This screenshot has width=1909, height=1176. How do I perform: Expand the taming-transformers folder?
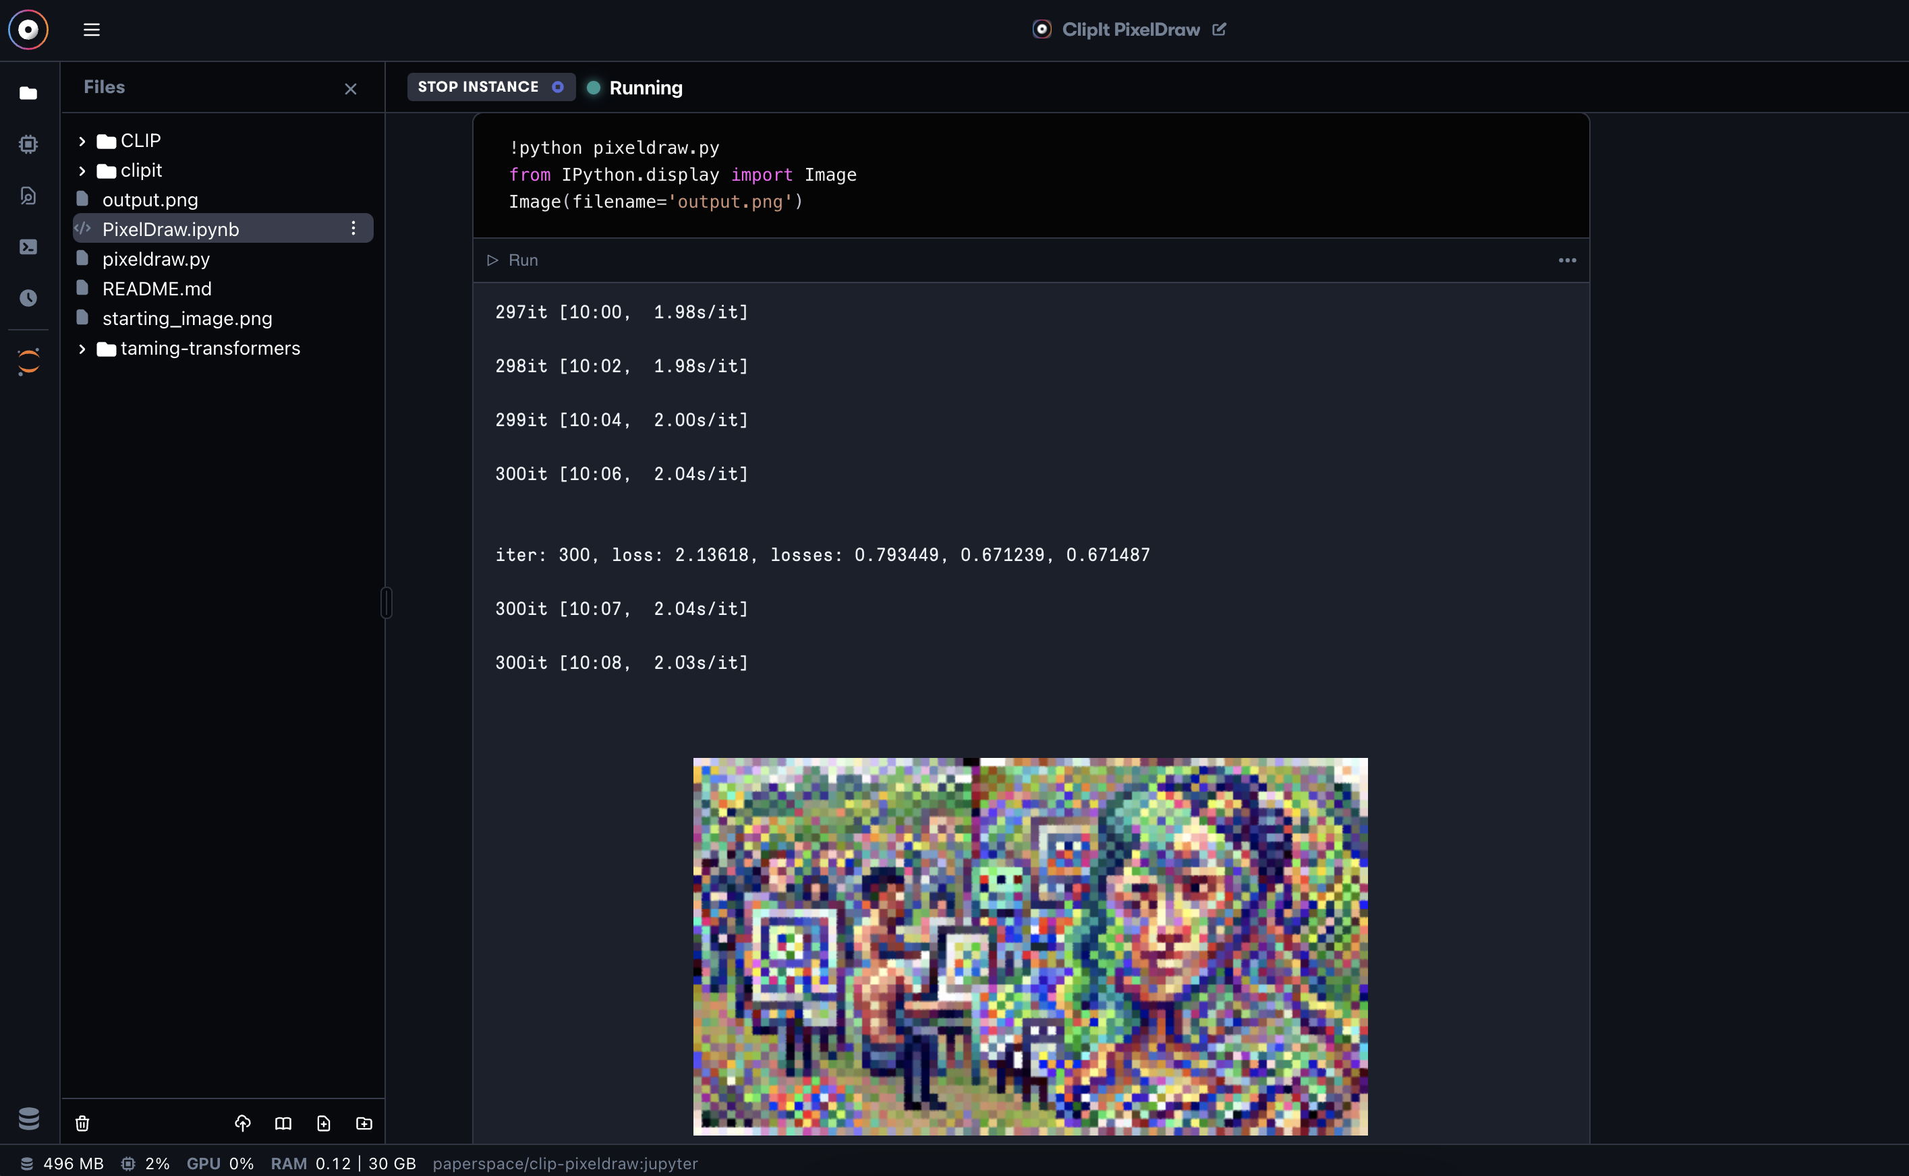pyautogui.click(x=82, y=349)
